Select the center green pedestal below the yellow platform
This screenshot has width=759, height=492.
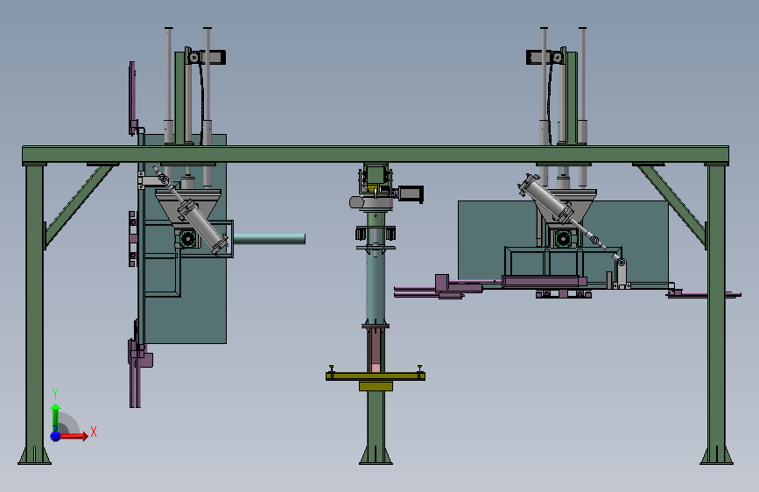[x=376, y=426]
